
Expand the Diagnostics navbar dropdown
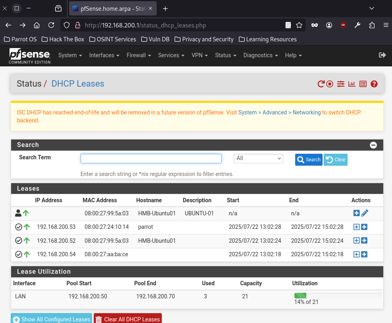point(260,55)
